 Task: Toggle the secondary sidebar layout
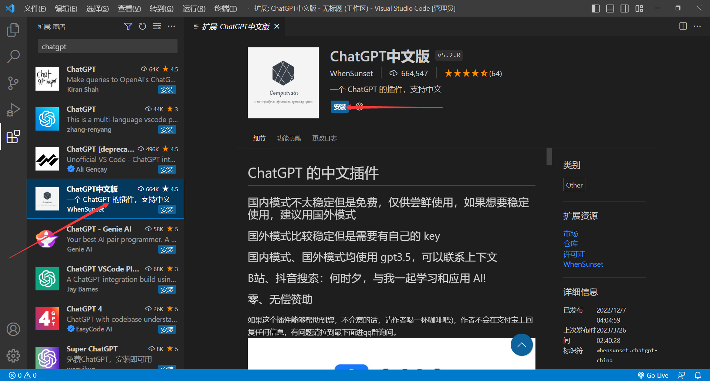(625, 8)
